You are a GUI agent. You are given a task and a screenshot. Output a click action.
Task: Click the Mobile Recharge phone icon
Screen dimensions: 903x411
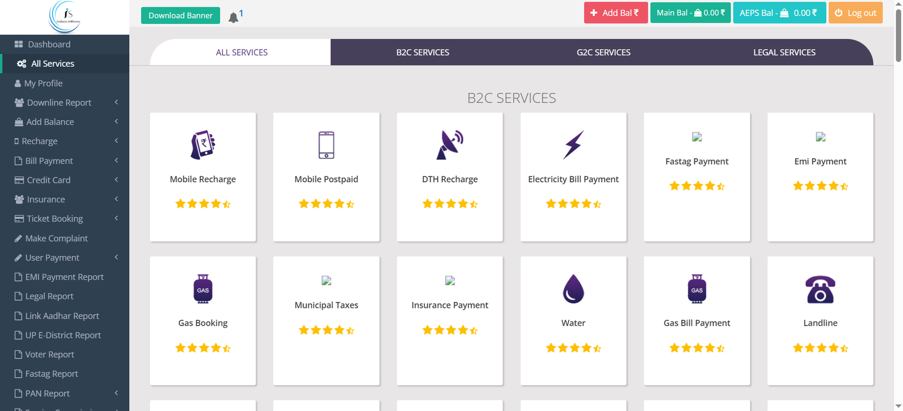[203, 145]
